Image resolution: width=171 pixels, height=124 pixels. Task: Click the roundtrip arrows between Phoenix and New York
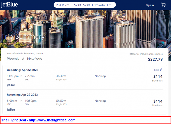23,59
